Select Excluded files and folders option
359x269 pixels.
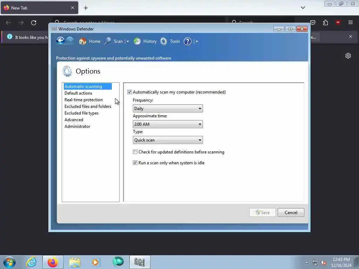coord(88,106)
